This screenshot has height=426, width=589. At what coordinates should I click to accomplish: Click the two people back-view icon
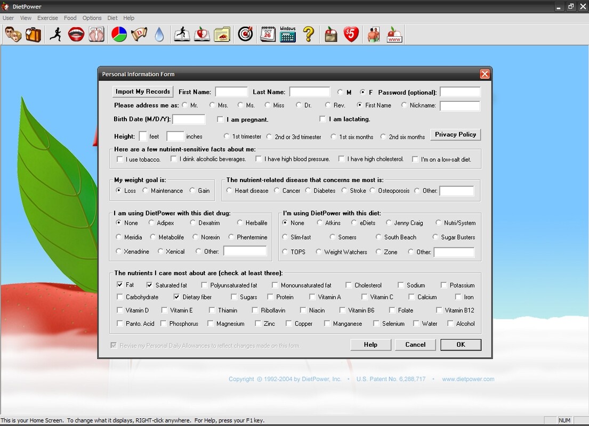coord(374,35)
